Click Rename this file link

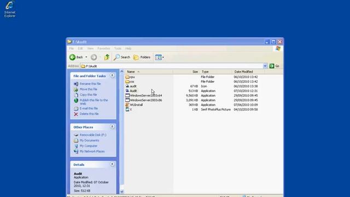(90, 84)
